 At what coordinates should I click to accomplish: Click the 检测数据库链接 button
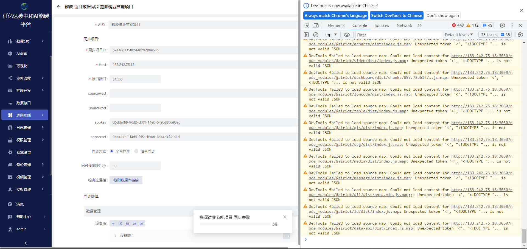click(x=126, y=180)
